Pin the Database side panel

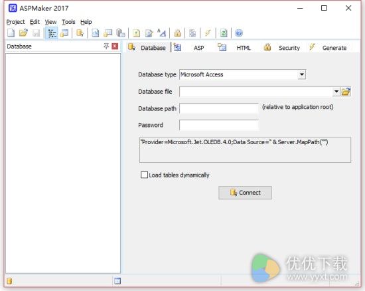click(106, 46)
